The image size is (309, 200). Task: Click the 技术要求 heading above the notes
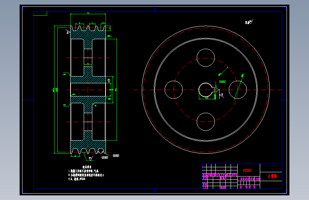tap(87, 167)
